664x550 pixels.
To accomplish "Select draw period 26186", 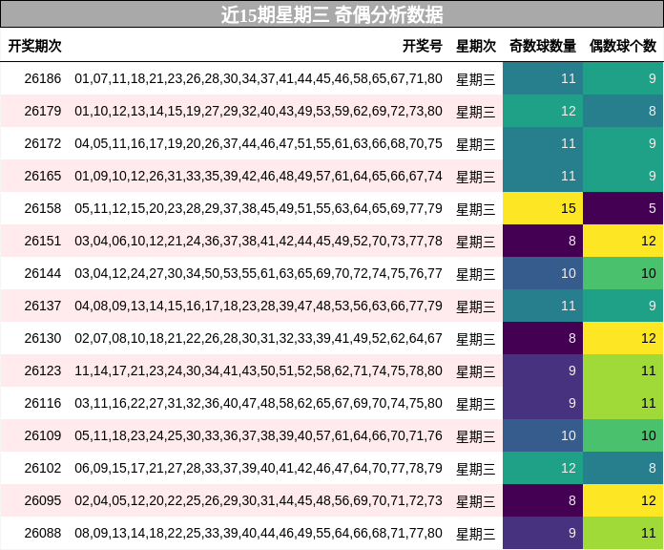I will pyautogui.click(x=42, y=78).
